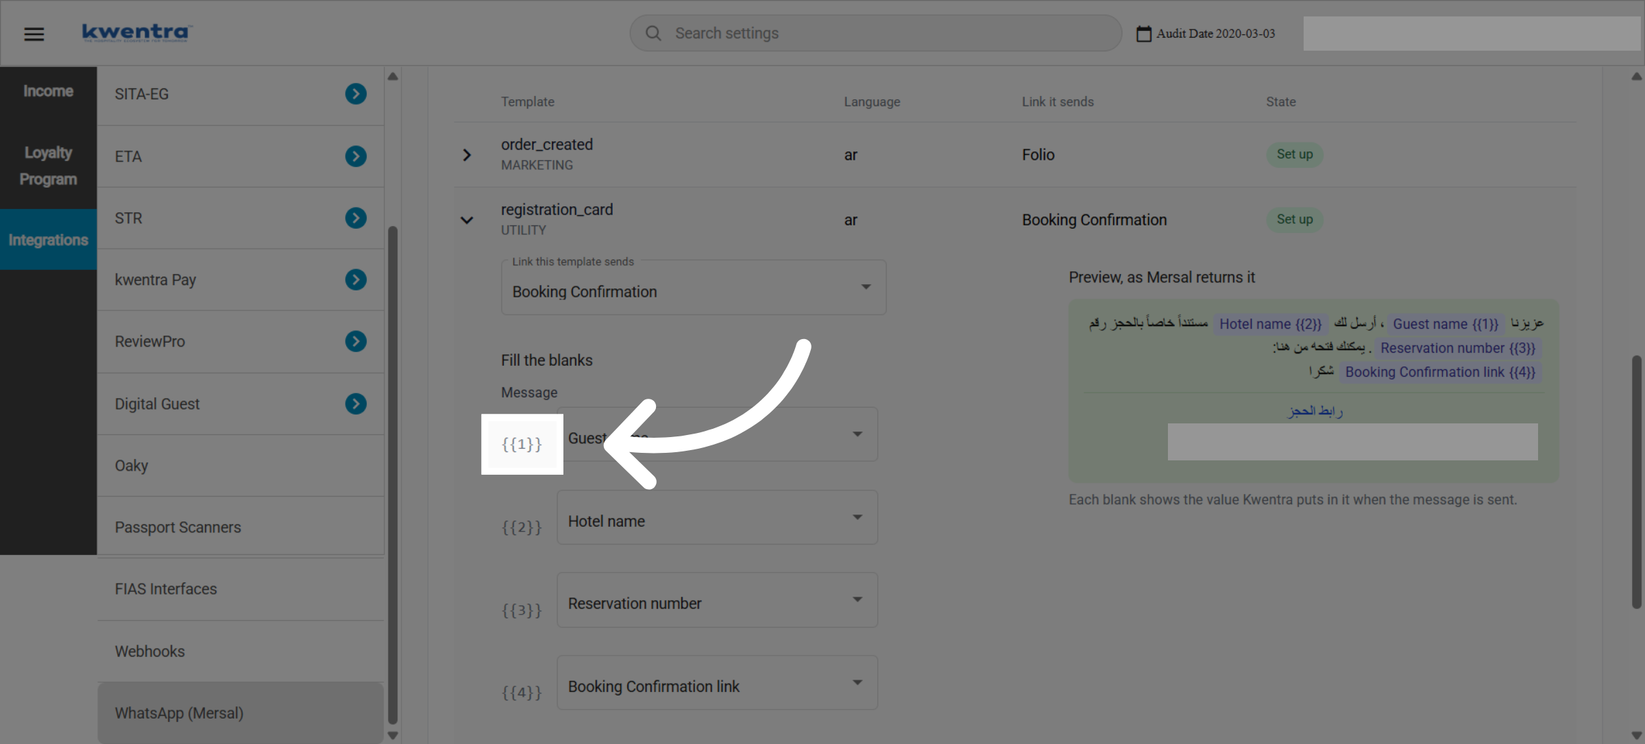The height and width of the screenshot is (744, 1645).
Task: Open the {{1}} Guest name dropdown
Action: (717, 434)
